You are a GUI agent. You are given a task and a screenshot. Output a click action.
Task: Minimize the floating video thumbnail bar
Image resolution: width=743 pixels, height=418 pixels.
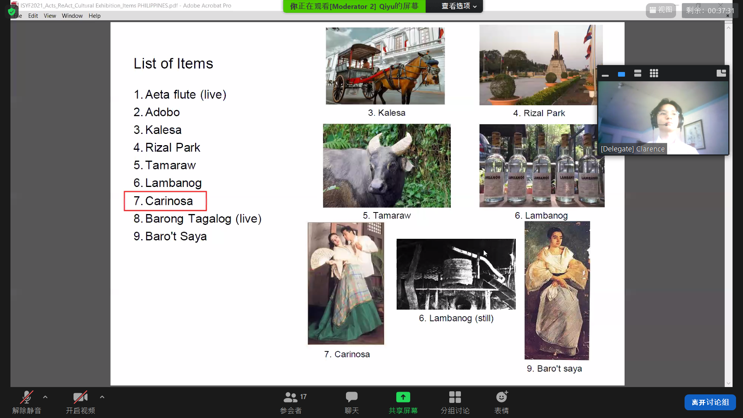pyautogui.click(x=605, y=74)
